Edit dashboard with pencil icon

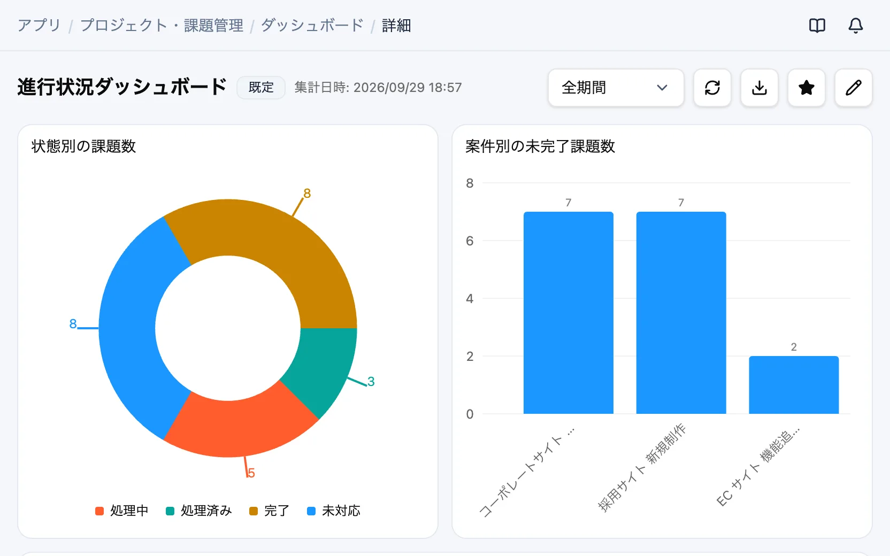tap(853, 88)
